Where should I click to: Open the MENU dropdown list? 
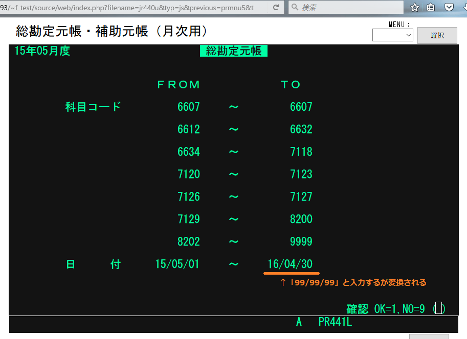tap(392, 35)
